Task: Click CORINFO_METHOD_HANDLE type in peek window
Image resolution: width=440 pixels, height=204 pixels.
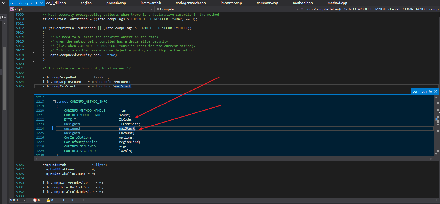Action: [x=85, y=111]
